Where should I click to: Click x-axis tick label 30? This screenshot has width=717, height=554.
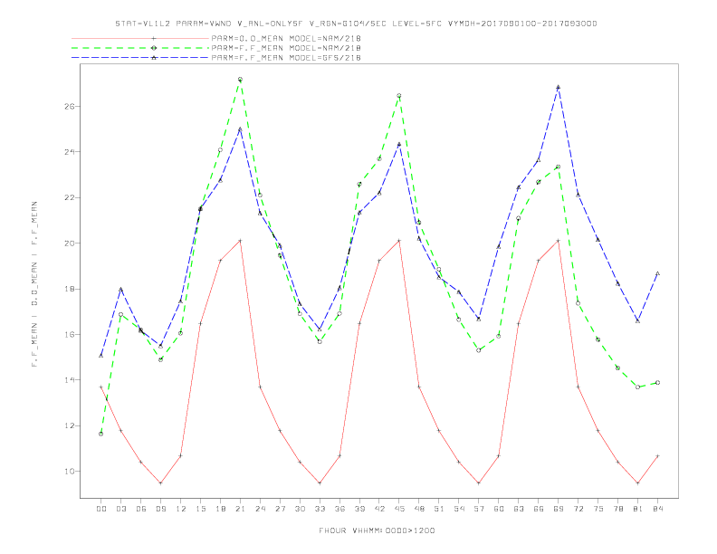[300, 509]
